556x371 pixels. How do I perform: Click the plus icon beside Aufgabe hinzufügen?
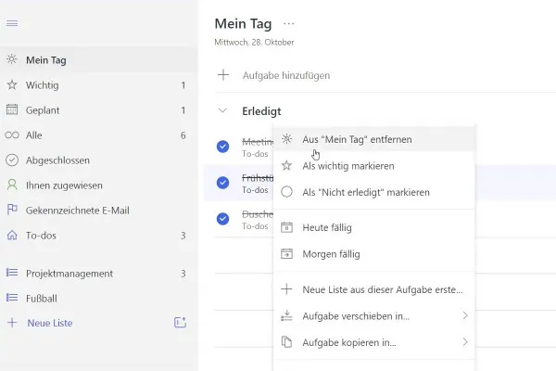(x=223, y=75)
